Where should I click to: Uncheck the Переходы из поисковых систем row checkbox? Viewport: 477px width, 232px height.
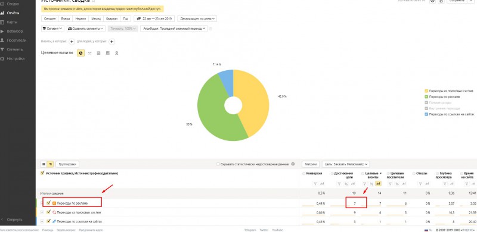(x=48, y=212)
